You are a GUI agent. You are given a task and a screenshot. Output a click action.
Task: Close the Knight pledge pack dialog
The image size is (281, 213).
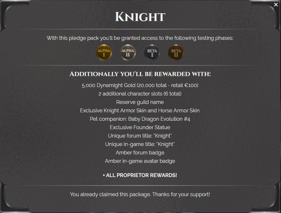click(276, 5)
